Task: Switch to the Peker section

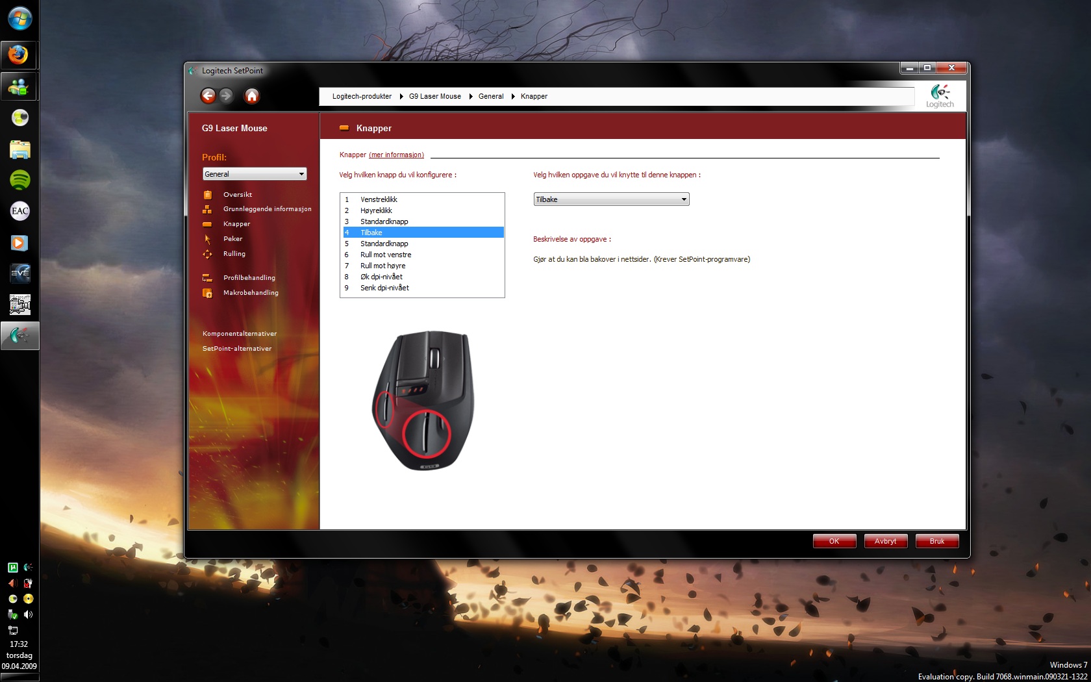Action: tap(232, 239)
